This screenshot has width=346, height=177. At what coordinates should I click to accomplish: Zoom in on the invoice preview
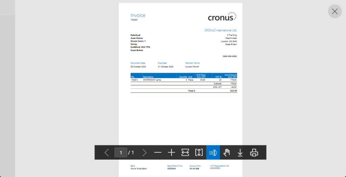click(x=172, y=152)
